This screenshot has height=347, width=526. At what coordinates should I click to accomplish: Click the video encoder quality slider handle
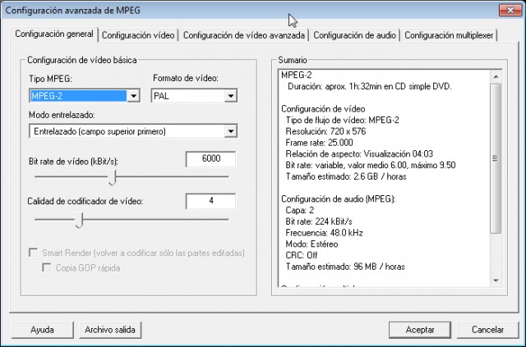[x=79, y=220]
